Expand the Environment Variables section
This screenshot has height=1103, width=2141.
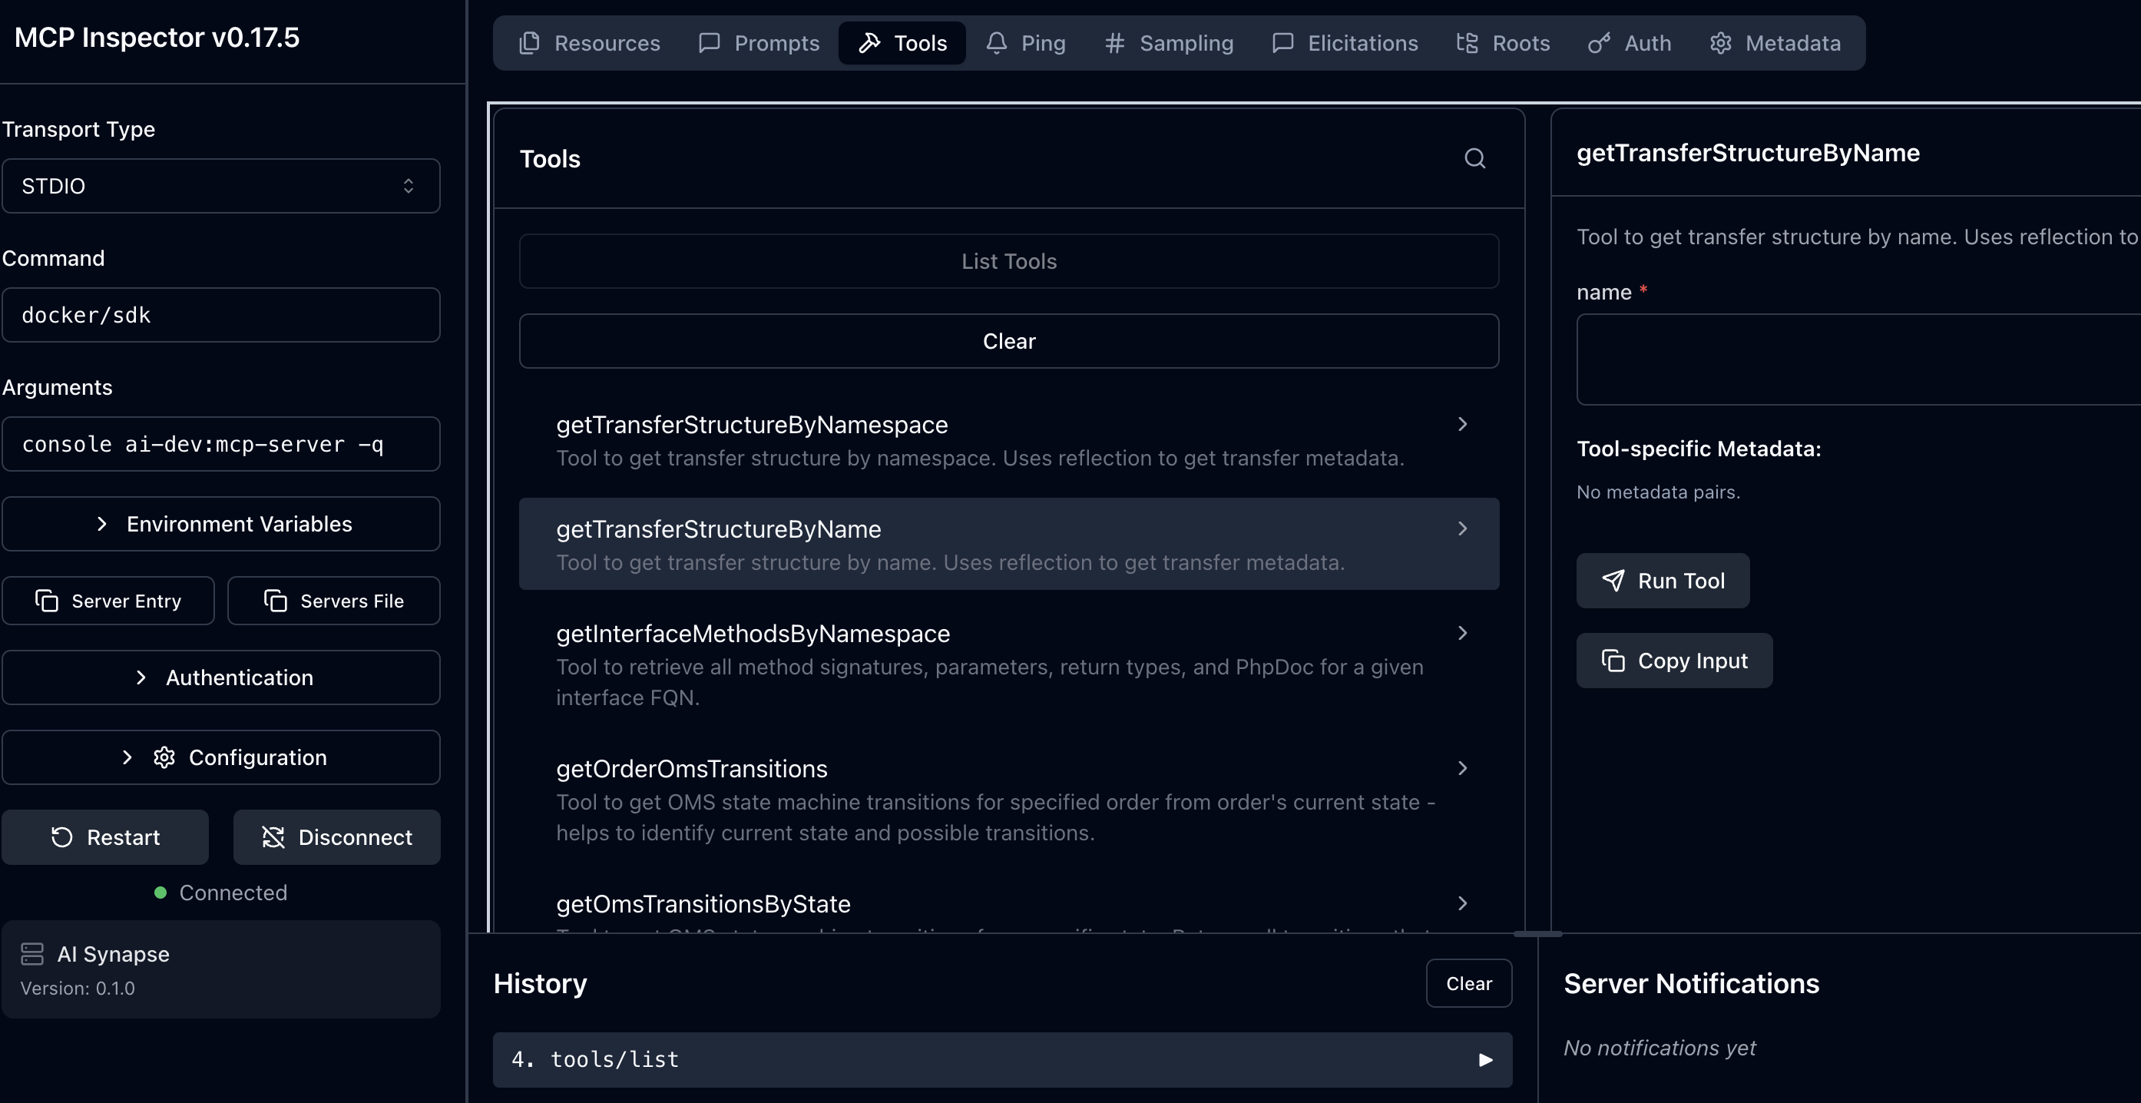[x=220, y=524]
